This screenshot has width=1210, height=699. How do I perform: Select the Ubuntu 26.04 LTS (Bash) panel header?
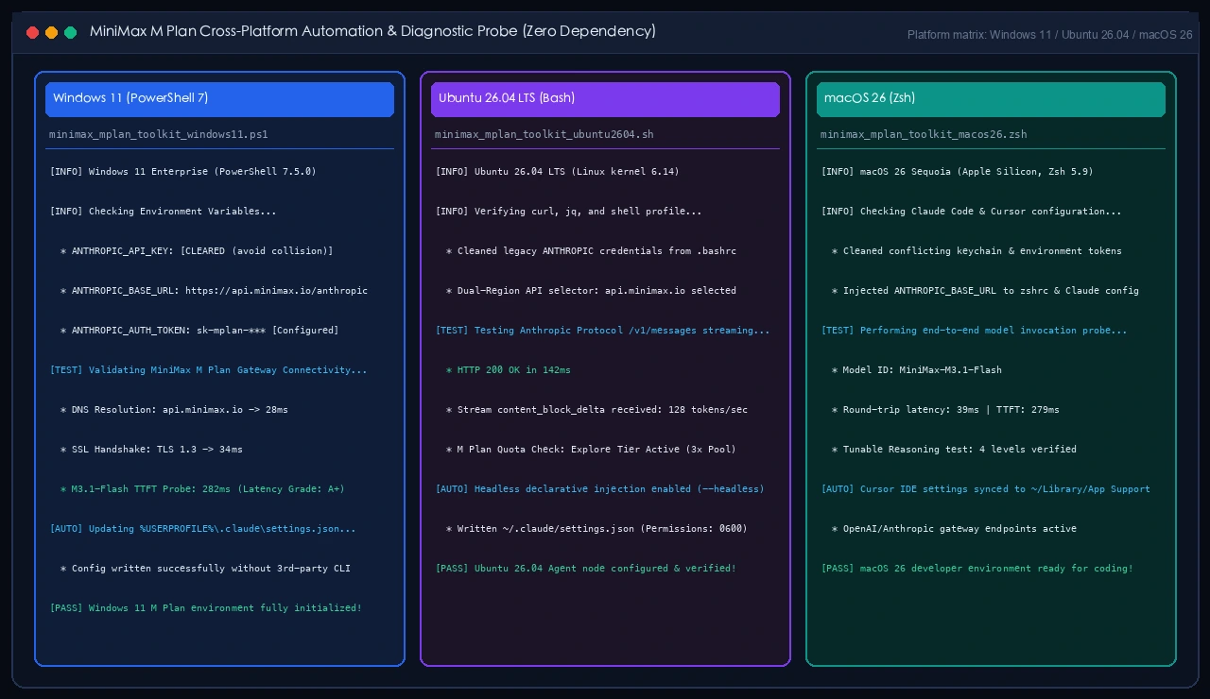[x=605, y=99]
